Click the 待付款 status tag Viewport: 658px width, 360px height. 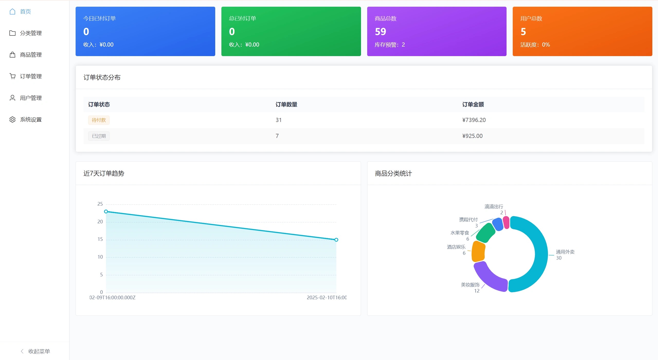(98, 120)
